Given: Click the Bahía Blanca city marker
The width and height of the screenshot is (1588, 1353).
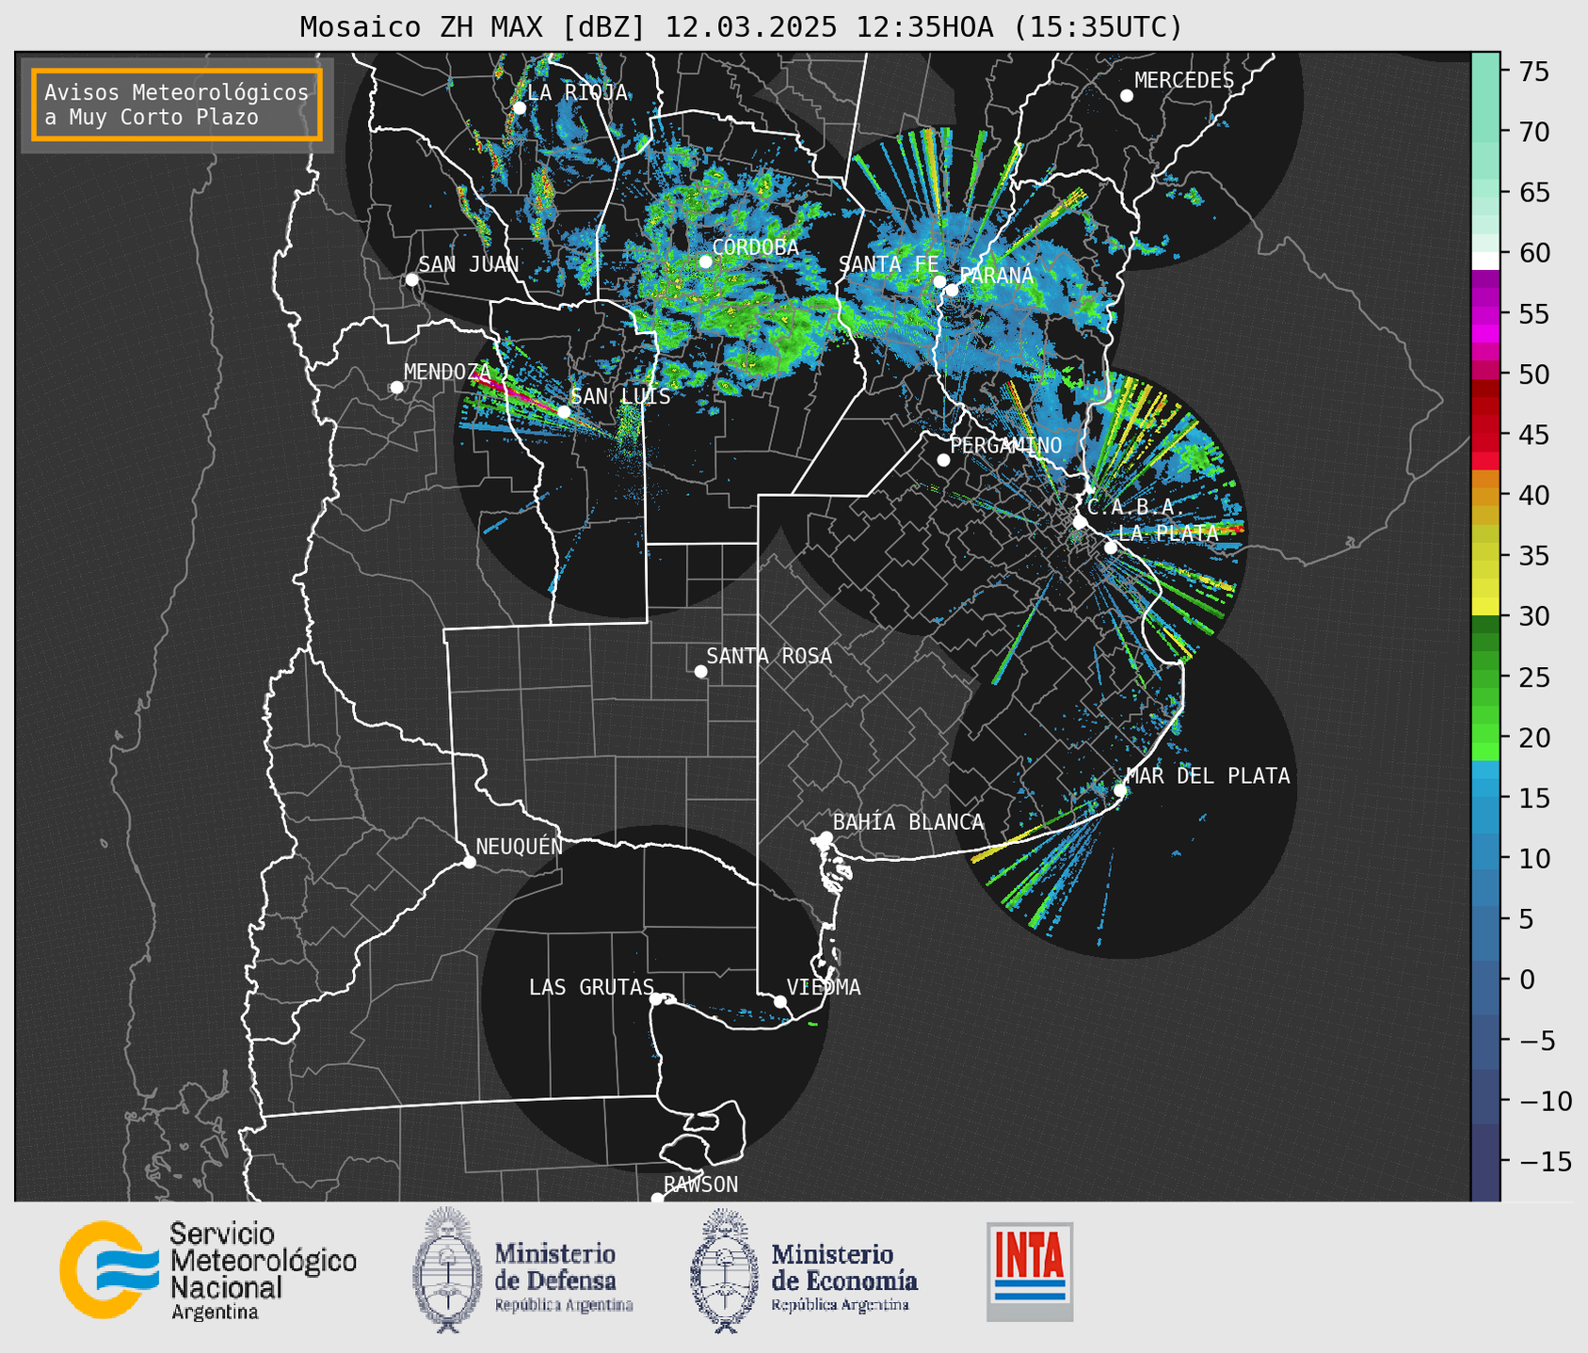Looking at the screenshot, I should coord(826,837).
